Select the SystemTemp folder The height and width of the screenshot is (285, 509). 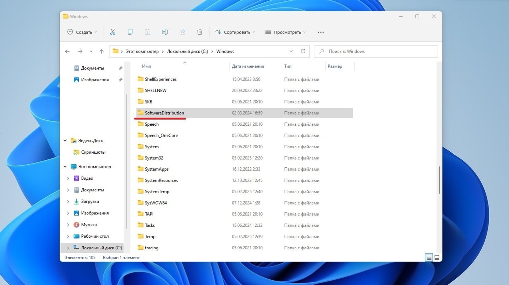click(x=245, y=192)
